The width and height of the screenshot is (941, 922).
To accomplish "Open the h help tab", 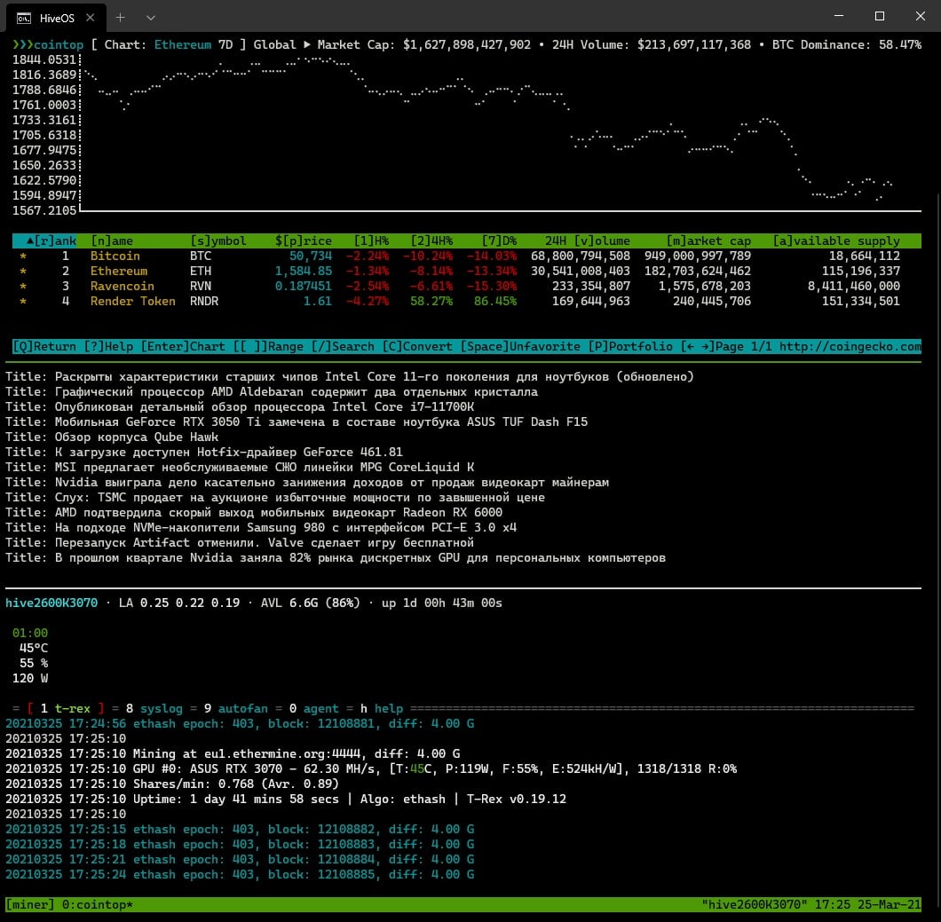I will pyautogui.click(x=382, y=708).
